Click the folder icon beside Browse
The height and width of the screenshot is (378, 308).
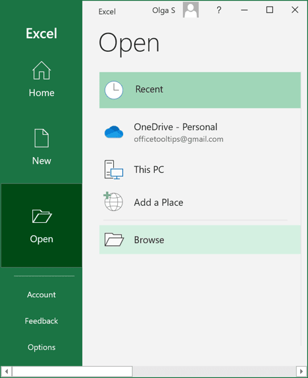[x=114, y=239]
